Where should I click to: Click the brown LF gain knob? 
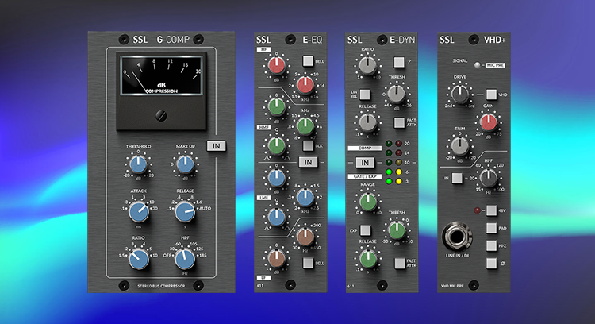pyautogui.click(x=277, y=258)
